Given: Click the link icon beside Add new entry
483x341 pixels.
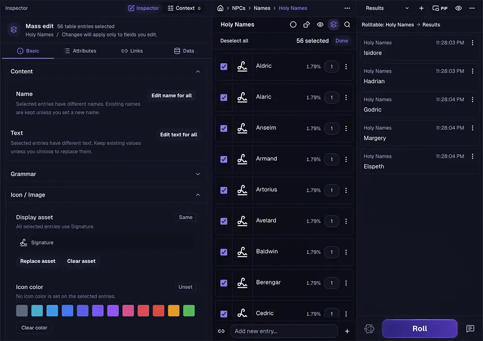Looking at the screenshot, I should (x=221, y=331).
